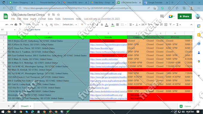Click the Sheets home logo

click(x=6, y=16)
